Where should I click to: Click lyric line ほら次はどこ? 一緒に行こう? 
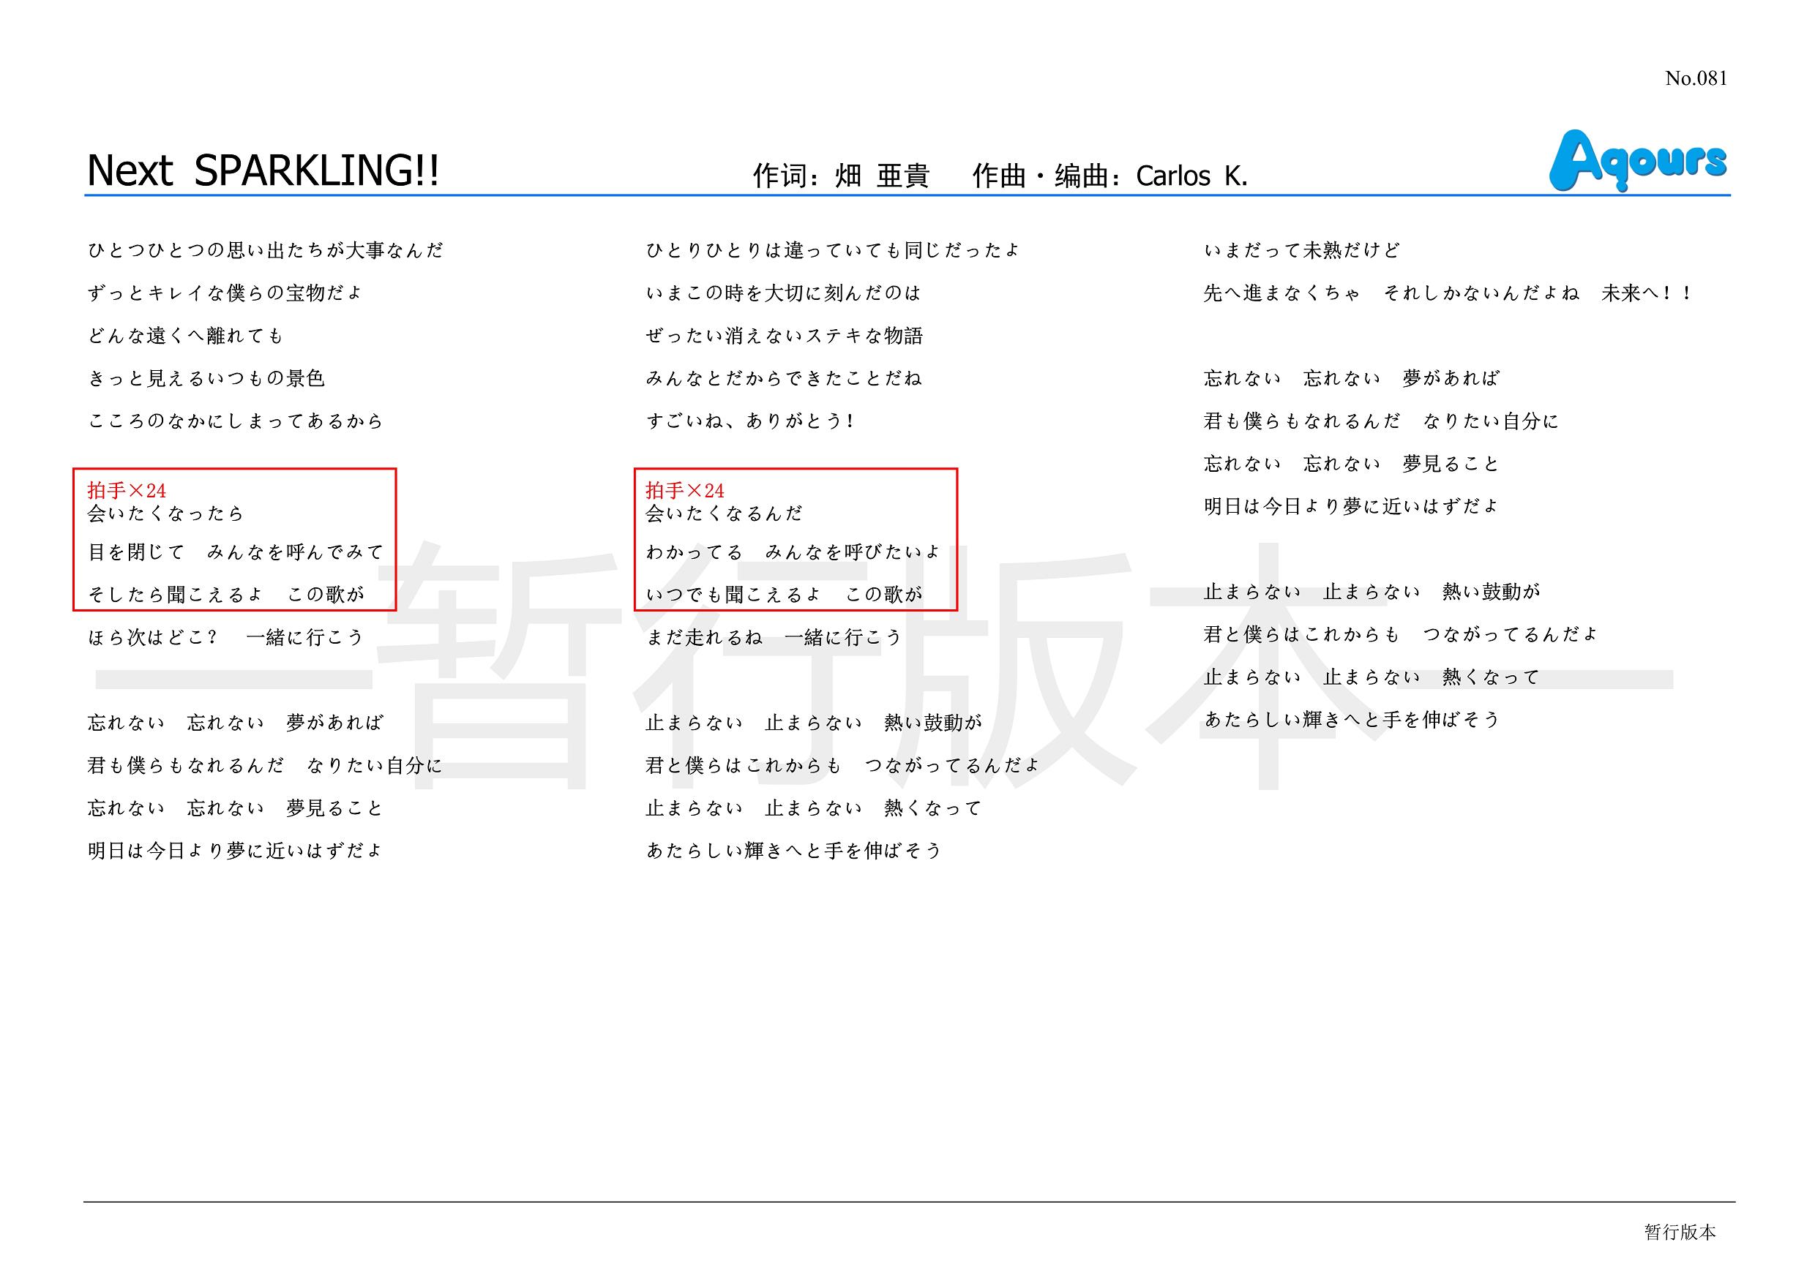coord(226,637)
